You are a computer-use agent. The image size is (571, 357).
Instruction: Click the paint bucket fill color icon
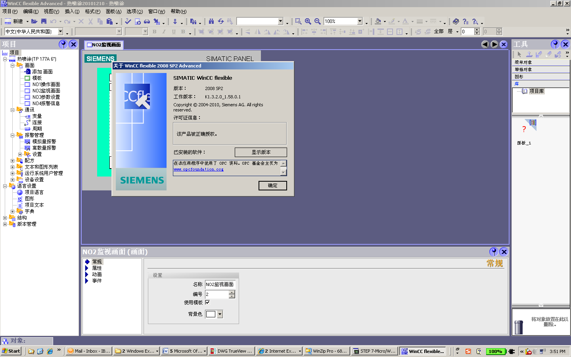378,21
